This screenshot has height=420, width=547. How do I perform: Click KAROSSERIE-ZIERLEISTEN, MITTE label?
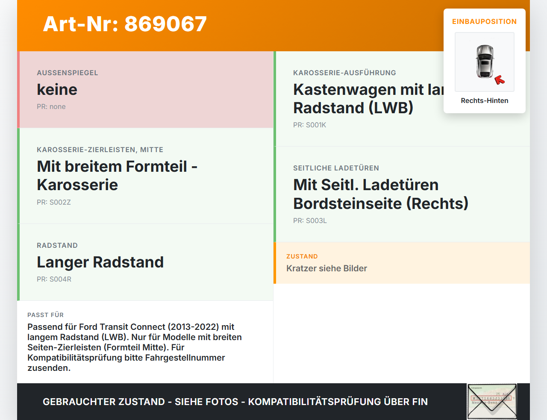tap(100, 150)
